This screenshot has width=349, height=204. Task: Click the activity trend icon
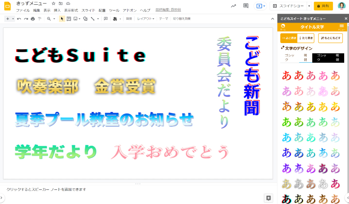pos(234,6)
